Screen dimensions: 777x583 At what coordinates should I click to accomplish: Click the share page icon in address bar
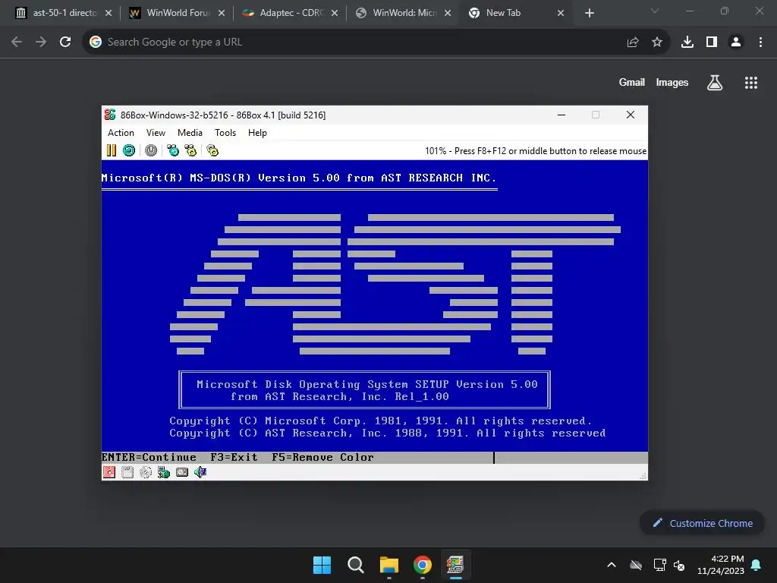pos(633,43)
